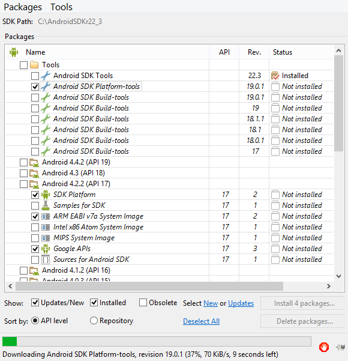This screenshot has height=361, width=348.
Task: Click the horizontal scrollbar right arrow
Action: (x=329, y=286)
